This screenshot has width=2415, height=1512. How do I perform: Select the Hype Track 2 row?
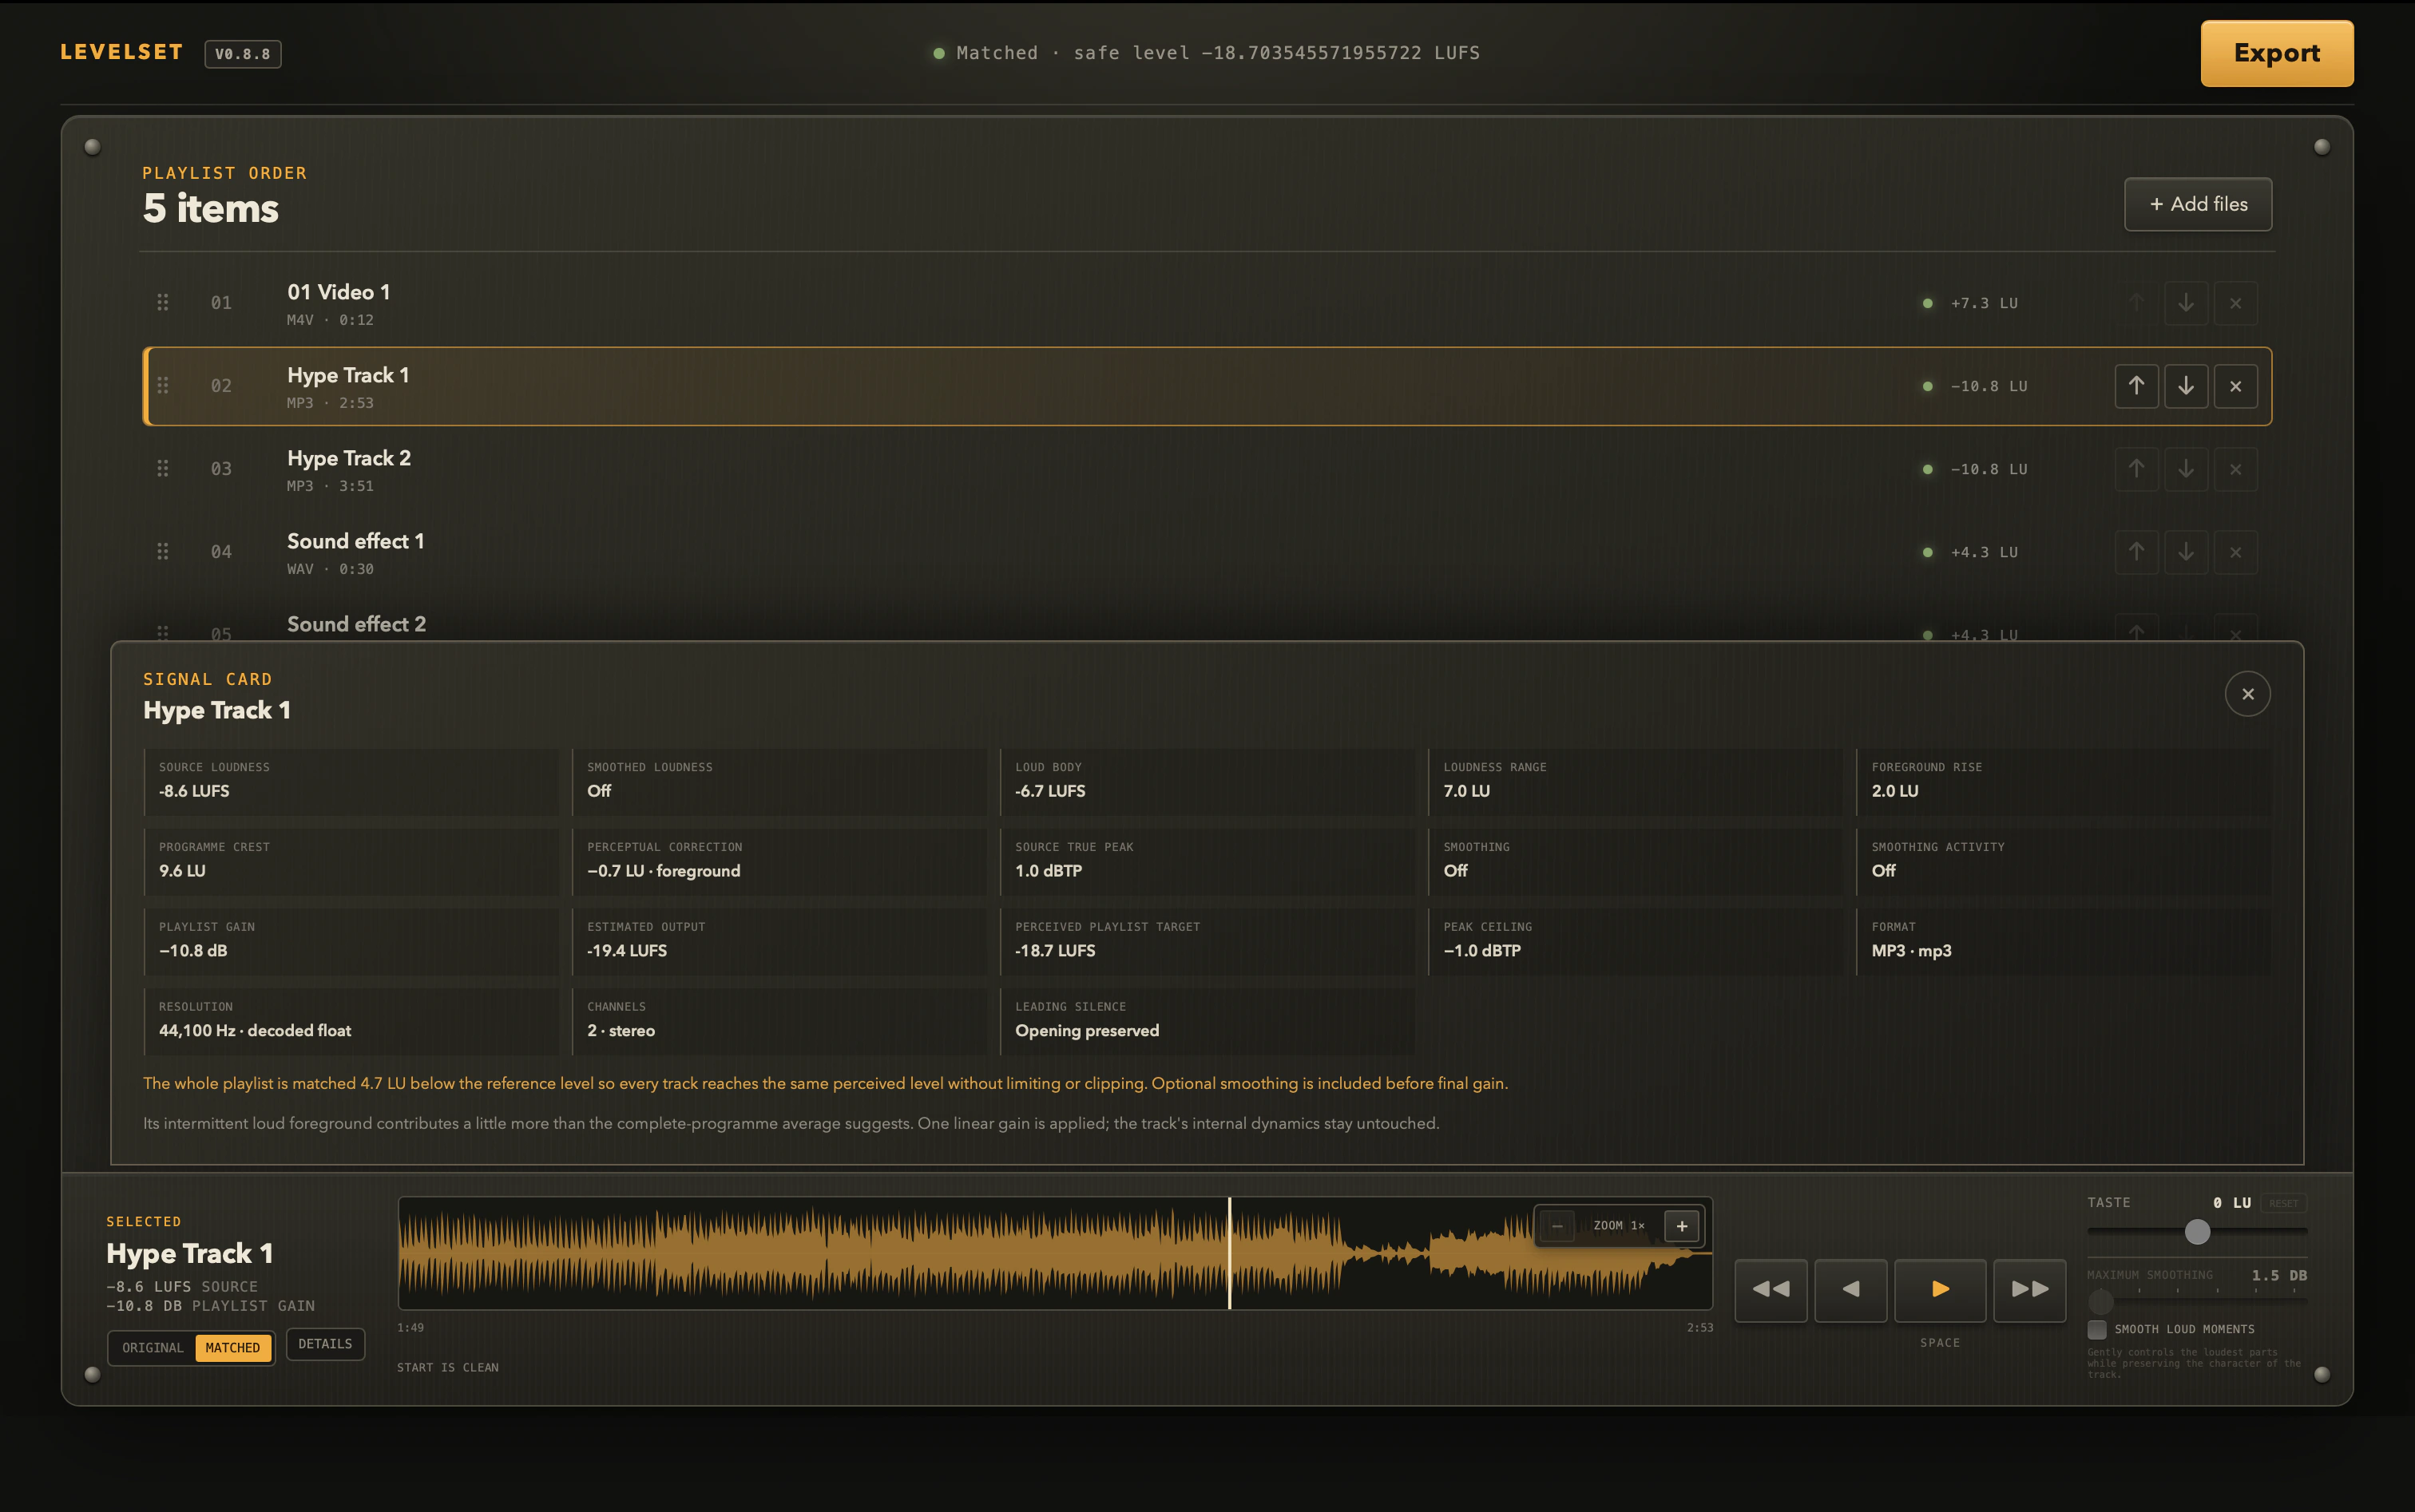[1207, 469]
